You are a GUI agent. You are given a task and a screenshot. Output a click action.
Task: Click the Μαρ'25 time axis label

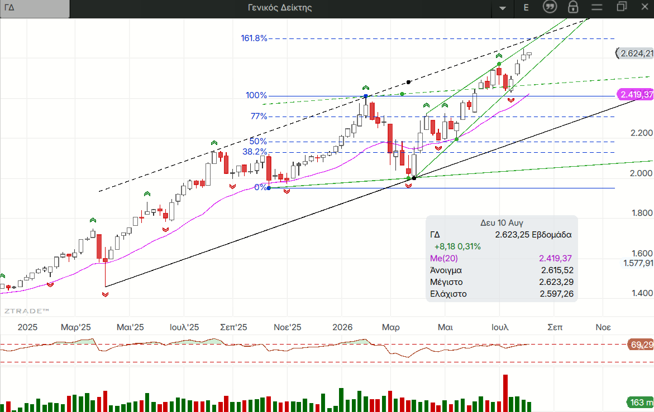[x=75, y=327]
